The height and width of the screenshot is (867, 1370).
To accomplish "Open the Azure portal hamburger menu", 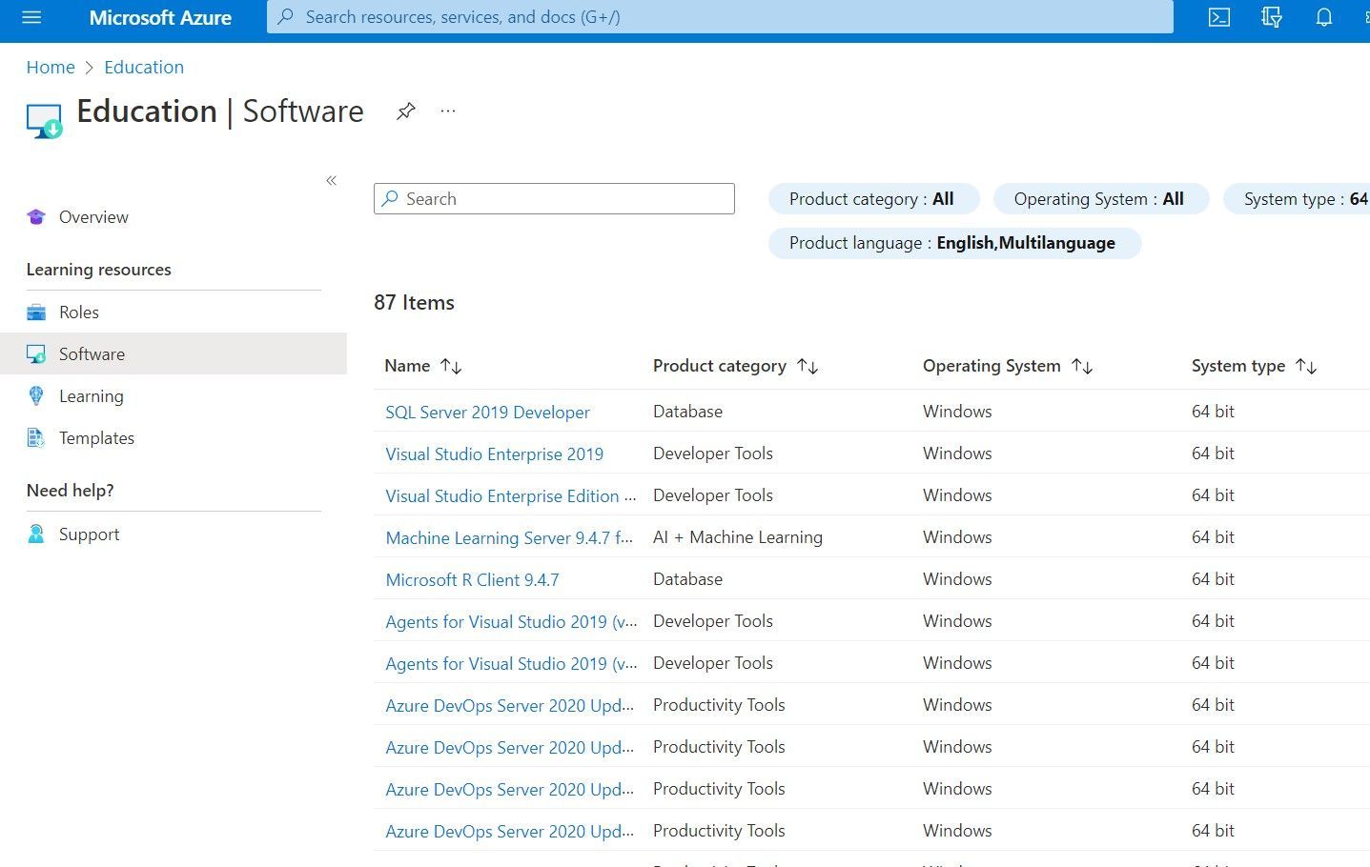I will (31, 17).
